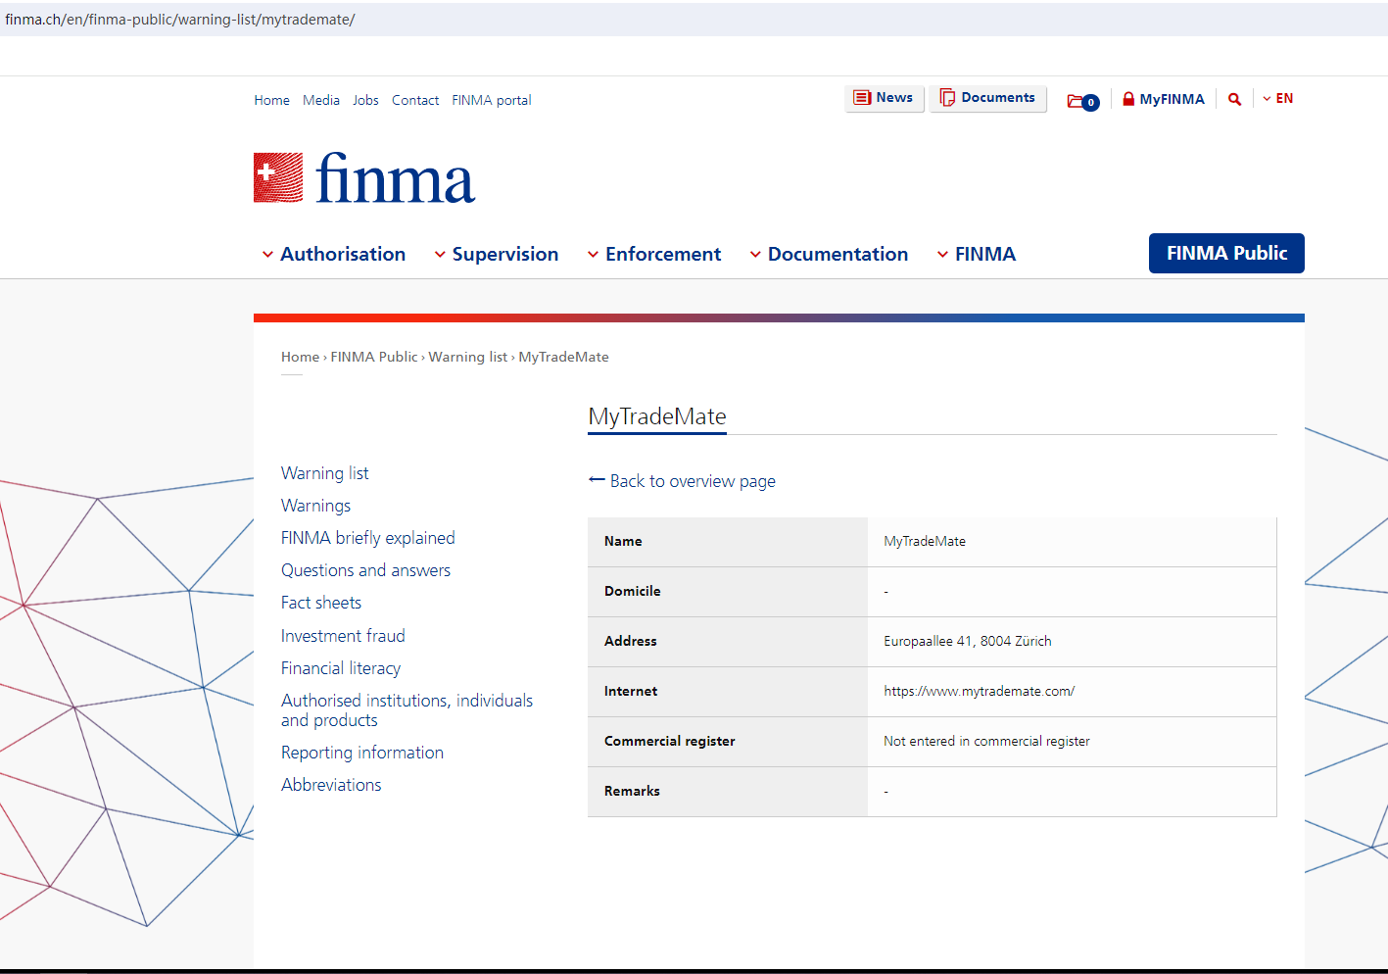Open the FINMA portal top link
Image resolution: width=1388 pixels, height=974 pixels.
tap(491, 100)
